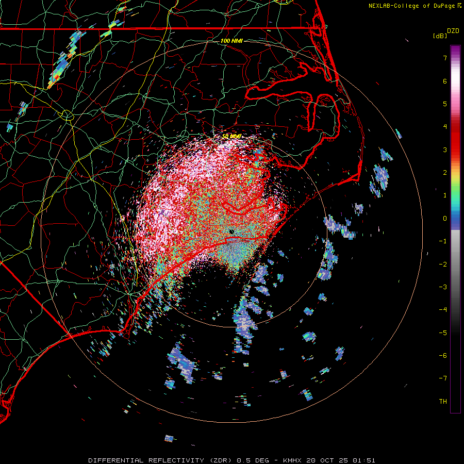Click the 1 dB tick label on the scale
Viewport: 464px width, 464px height.
coord(445,195)
